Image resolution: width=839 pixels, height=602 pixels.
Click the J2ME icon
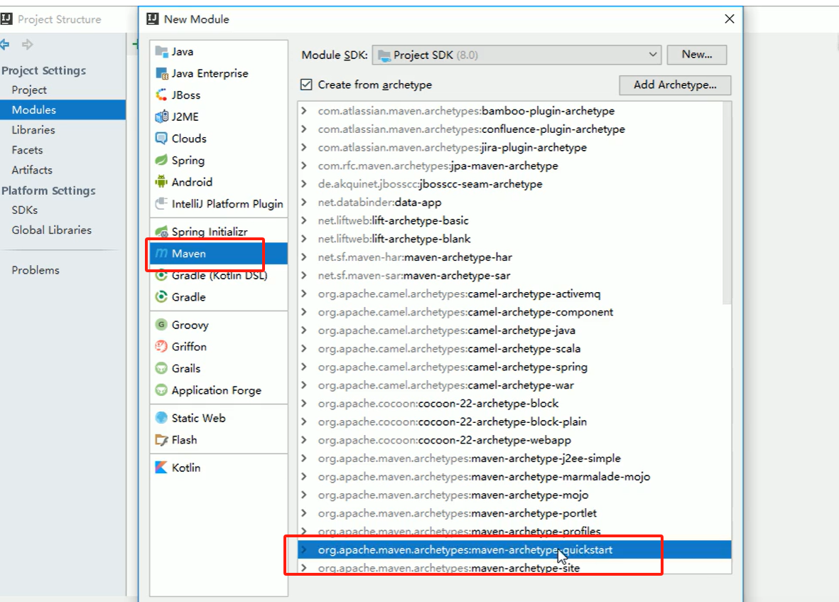(161, 117)
